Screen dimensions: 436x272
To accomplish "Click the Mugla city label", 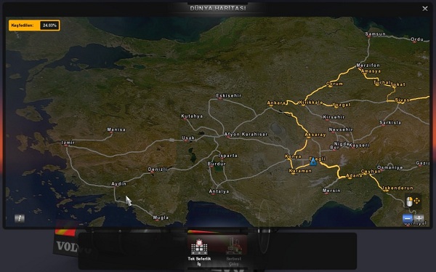I will tap(161, 217).
